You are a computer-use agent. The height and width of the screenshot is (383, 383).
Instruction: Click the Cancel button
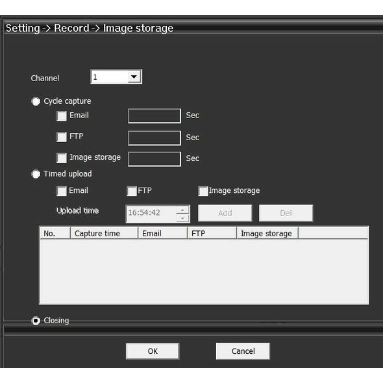tap(243, 351)
